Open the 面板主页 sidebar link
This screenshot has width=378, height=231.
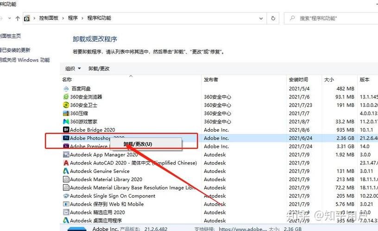10,36
